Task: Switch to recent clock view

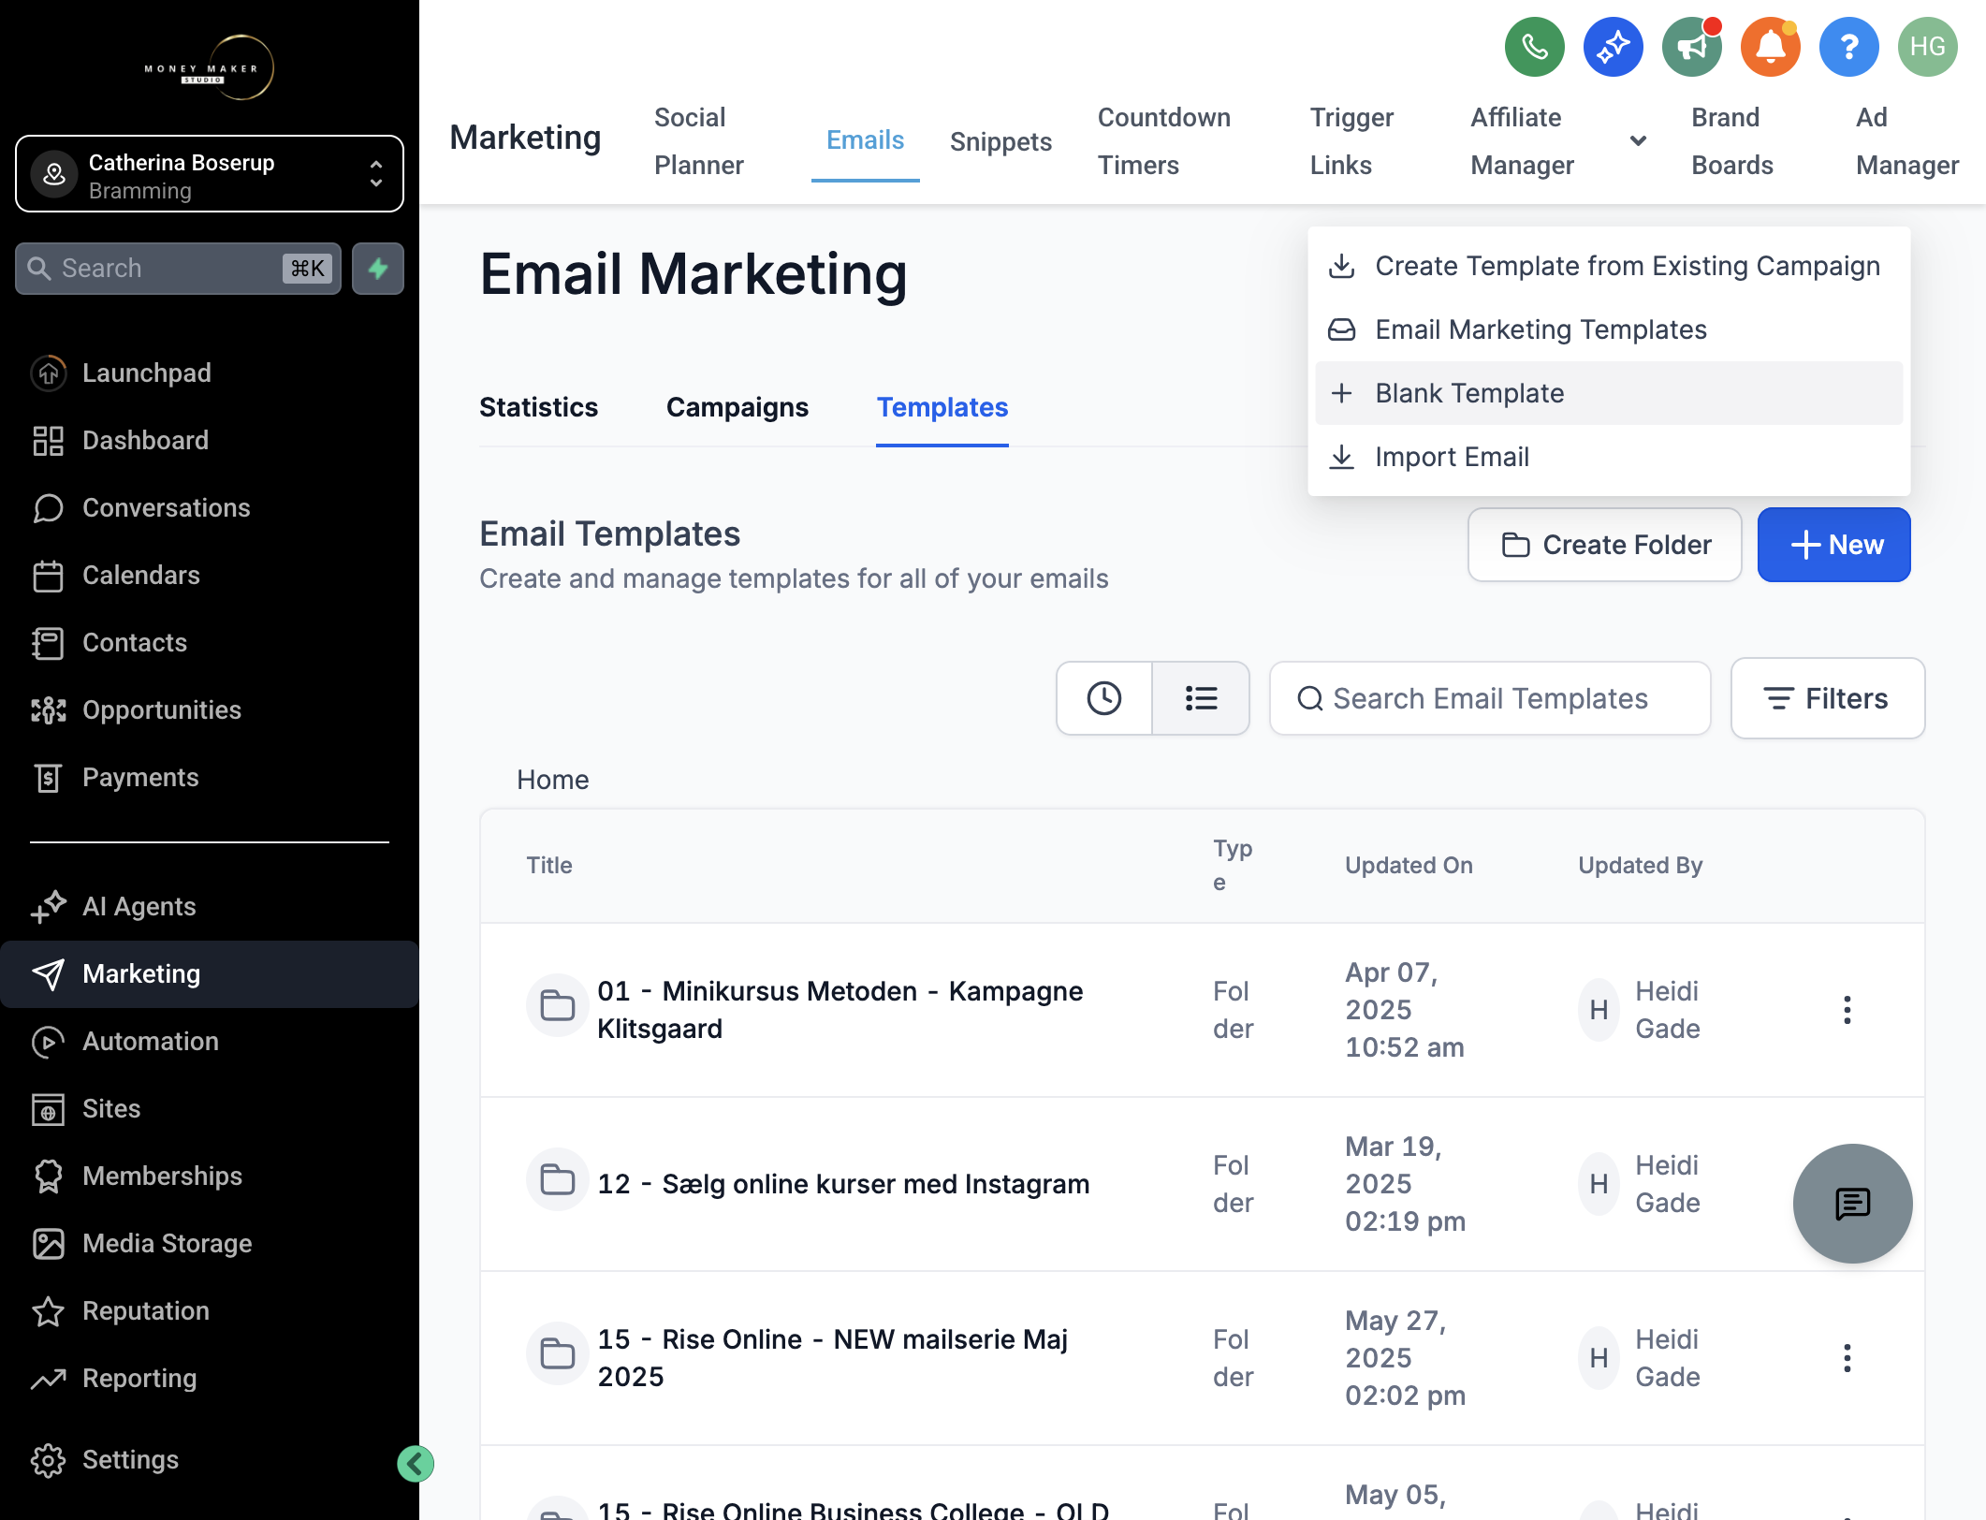Action: (1104, 698)
